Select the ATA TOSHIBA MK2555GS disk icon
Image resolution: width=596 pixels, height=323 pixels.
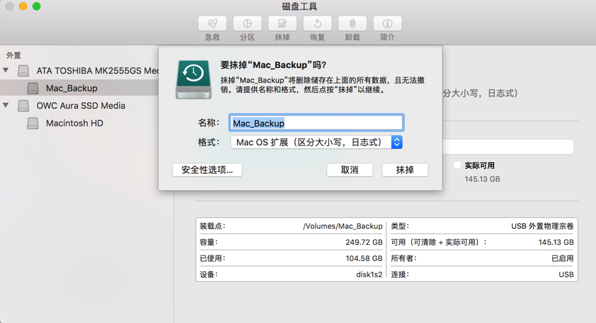pos(24,71)
